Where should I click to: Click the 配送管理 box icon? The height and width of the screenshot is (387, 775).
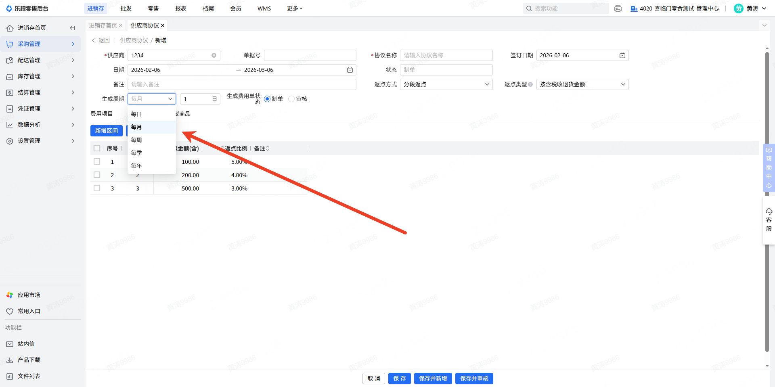click(10, 60)
